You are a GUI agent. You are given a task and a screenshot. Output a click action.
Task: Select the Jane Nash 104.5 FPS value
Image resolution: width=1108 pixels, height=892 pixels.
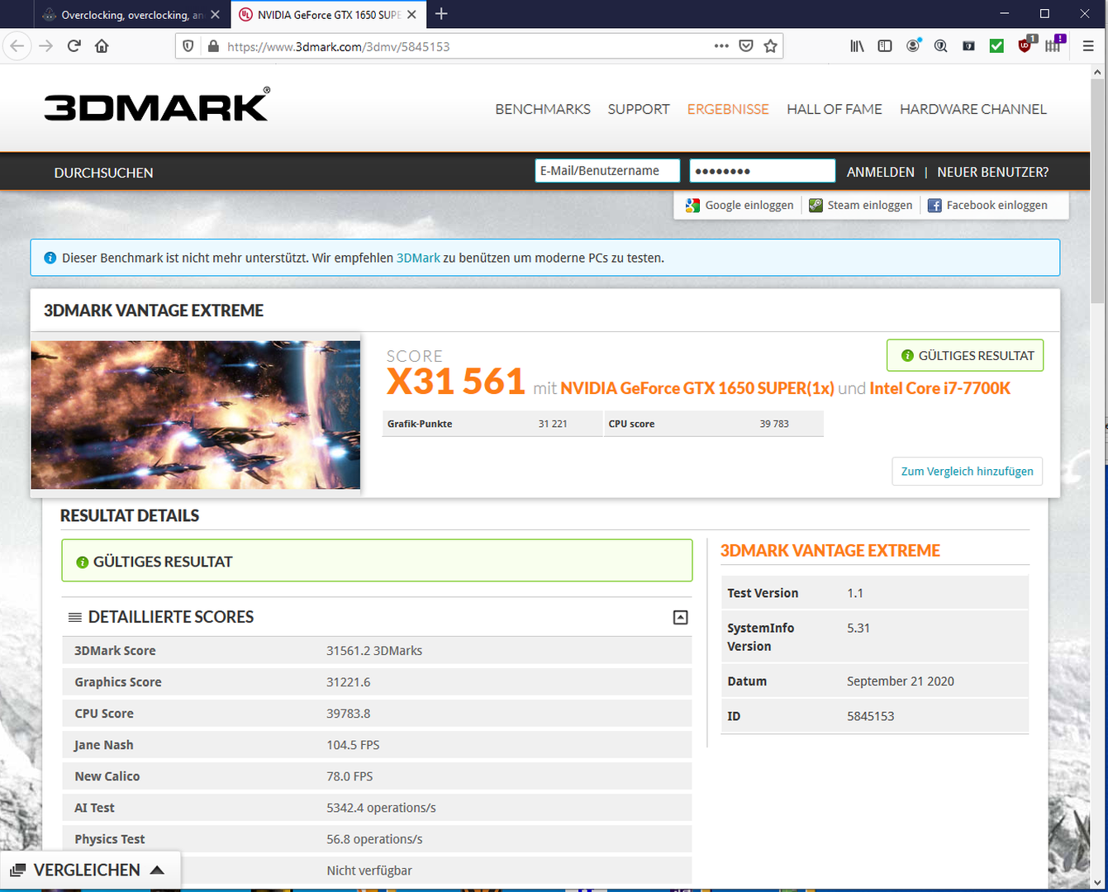click(x=353, y=745)
